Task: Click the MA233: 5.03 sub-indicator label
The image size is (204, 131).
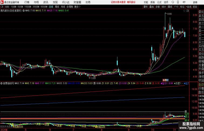Action: point(87,83)
